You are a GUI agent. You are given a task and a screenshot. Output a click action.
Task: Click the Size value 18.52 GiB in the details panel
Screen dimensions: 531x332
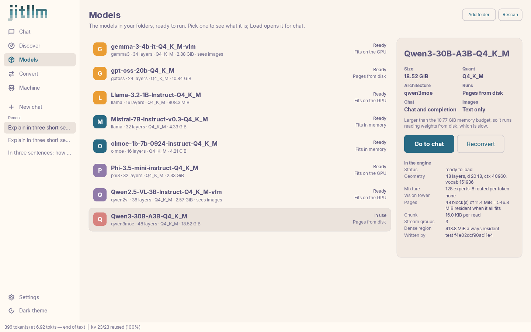pyautogui.click(x=416, y=76)
